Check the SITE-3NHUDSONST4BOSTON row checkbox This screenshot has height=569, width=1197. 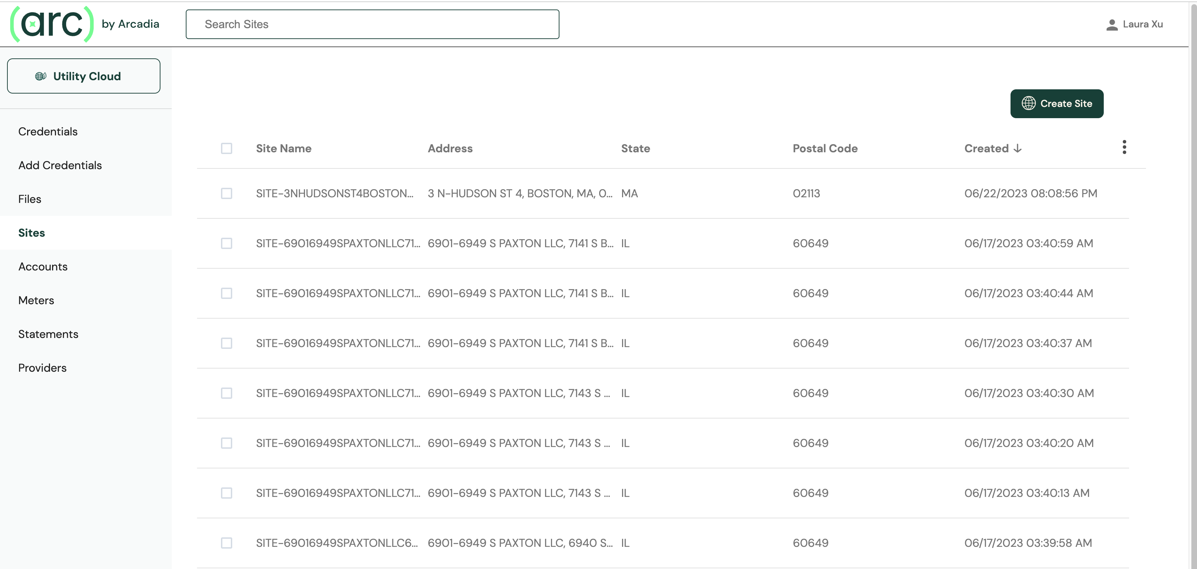tap(226, 193)
